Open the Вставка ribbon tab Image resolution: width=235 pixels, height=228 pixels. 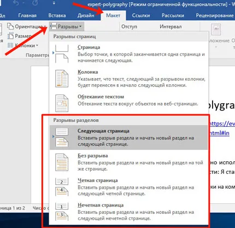57,15
